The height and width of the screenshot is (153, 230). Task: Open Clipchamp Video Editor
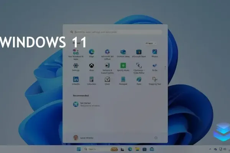click(139, 68)
